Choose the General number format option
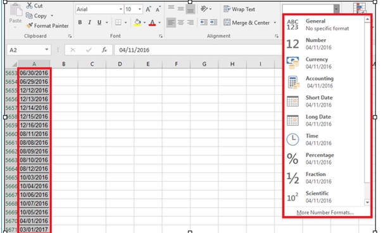The width and height of the screenshot is (383, 233). click(x=325, y=25)
